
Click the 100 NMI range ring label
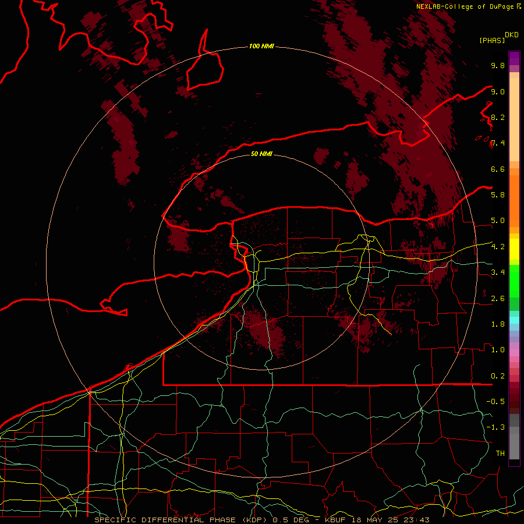(261, 46)
